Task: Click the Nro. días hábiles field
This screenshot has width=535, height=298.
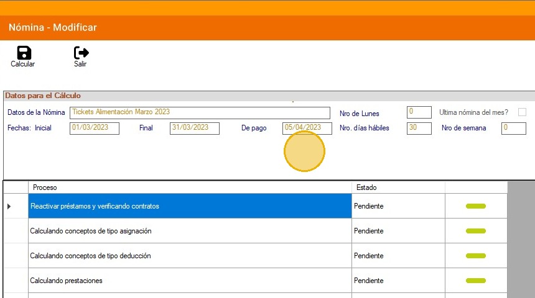Action: pyautogui.click(x=419, y=128)
